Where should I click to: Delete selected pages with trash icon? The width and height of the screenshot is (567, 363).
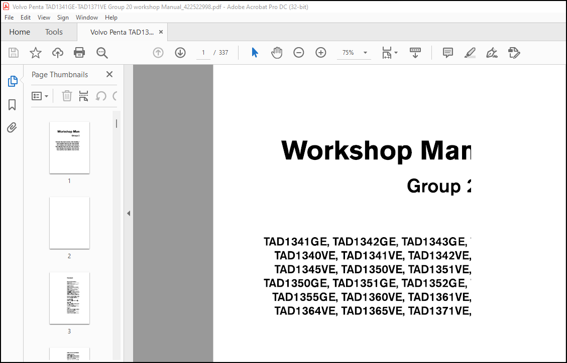pyautogui.click(x=67, y=96)
